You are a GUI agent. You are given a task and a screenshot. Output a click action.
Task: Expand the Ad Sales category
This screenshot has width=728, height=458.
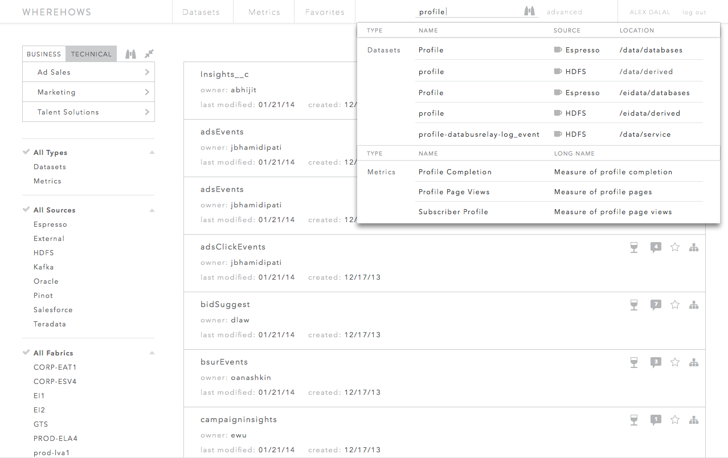pyautogui.click(x=88, y=72)
